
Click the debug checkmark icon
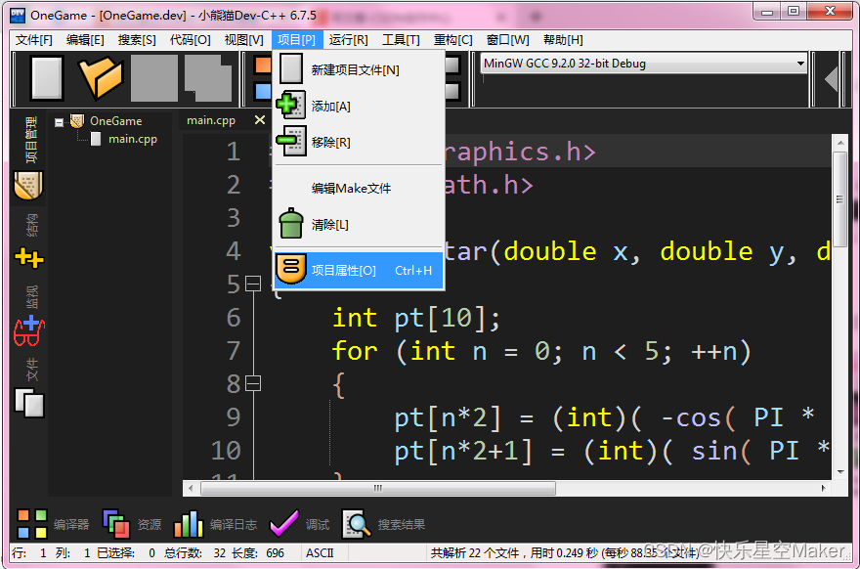coord(284,524)
